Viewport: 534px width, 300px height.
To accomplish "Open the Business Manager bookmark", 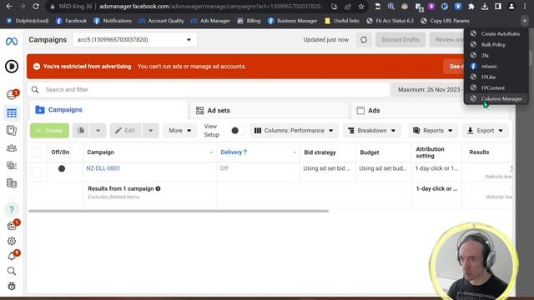I will pos(292,21).
